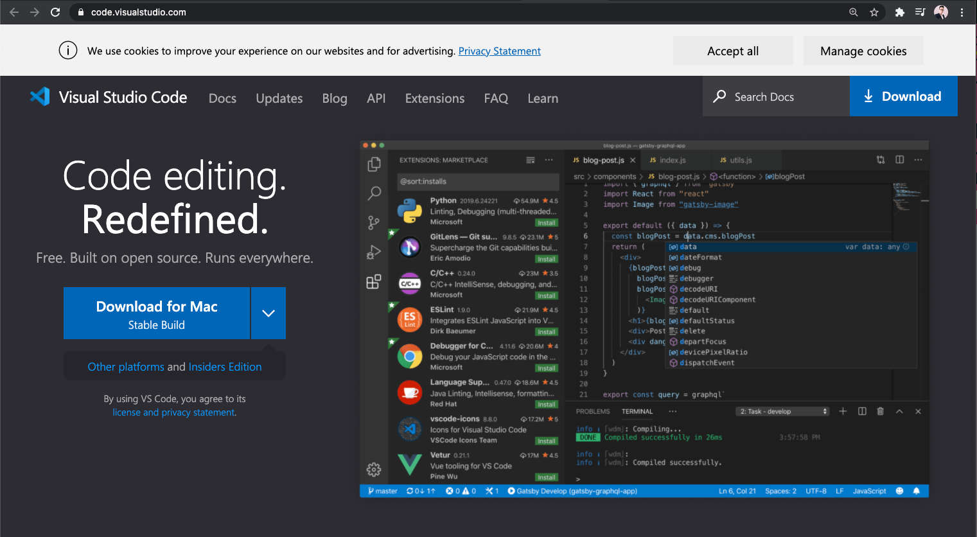Click the cookie banner info icon
Viewport: 977px width, 537px height.
[68, 50]
